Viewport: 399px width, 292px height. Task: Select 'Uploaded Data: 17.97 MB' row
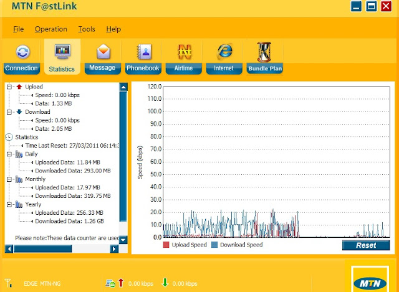point(68,187)
